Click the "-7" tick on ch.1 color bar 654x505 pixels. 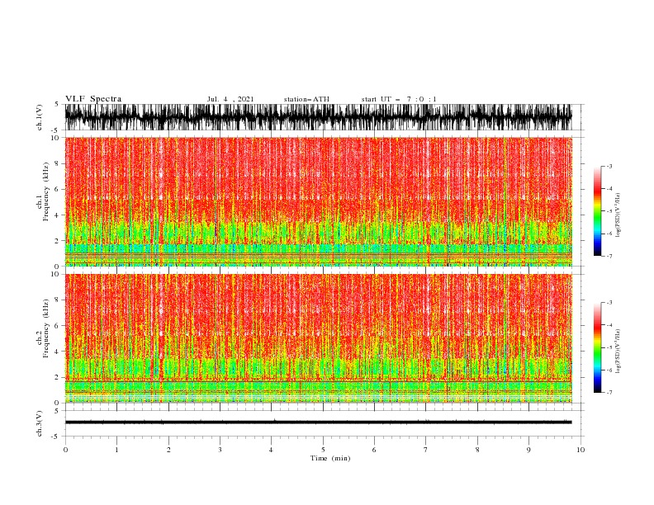[x=609, y=256]
